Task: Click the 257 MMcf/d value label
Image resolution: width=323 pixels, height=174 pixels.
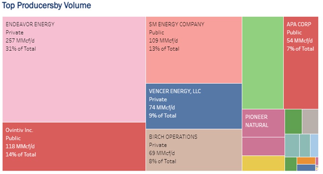Action: click(x=20, y=41)
